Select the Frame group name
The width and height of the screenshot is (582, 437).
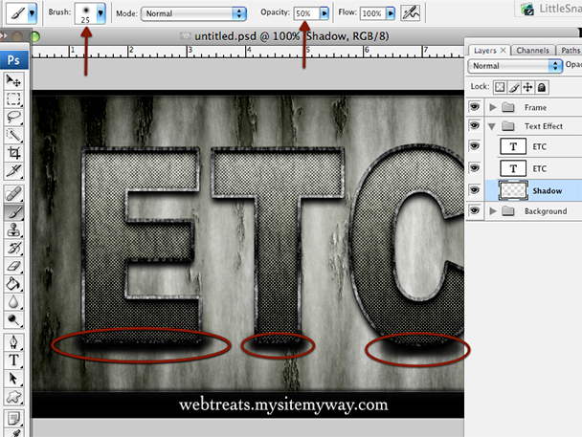click(535, 107)
